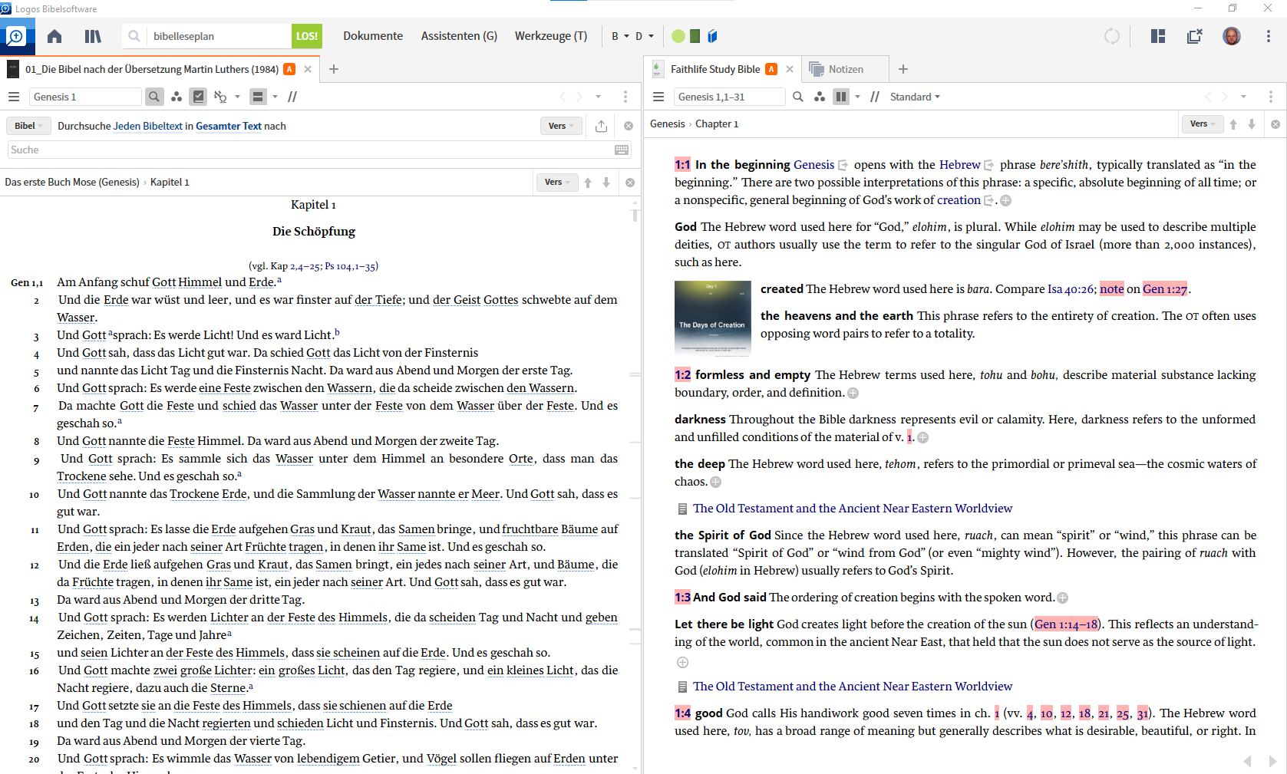Jump to previous Vers in Faithlife Study Bible
This screenshot has height=774, width=1287.
[1233, 124]
